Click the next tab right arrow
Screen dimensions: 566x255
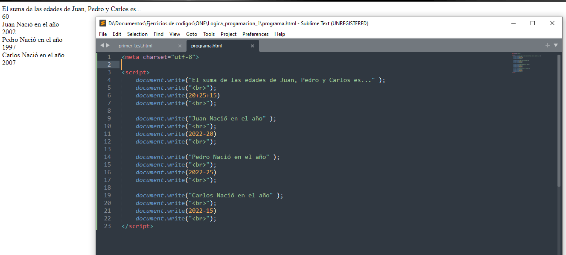click(108, 45)
